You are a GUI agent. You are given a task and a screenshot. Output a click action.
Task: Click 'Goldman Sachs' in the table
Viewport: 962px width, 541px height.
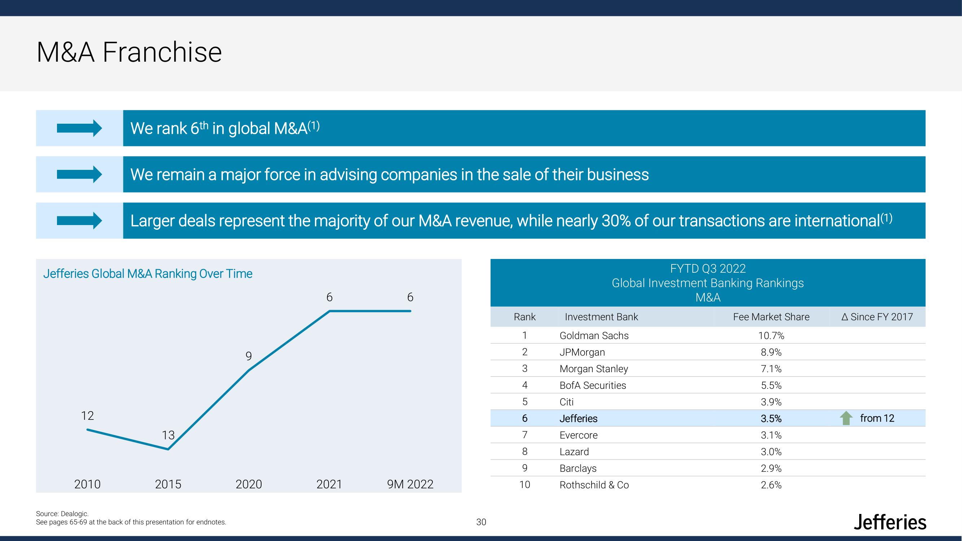click(594, 336)
